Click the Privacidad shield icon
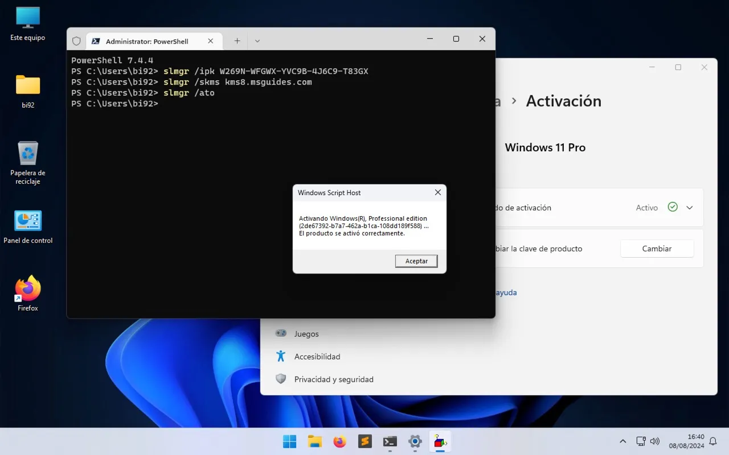The image size is (729, 455). (x=281, y=379)
